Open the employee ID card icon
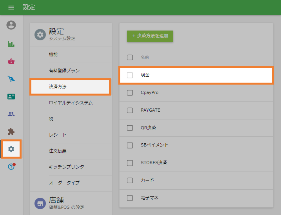Image resolution: width=281 pixels, height=215 pixels. [11, 97]
